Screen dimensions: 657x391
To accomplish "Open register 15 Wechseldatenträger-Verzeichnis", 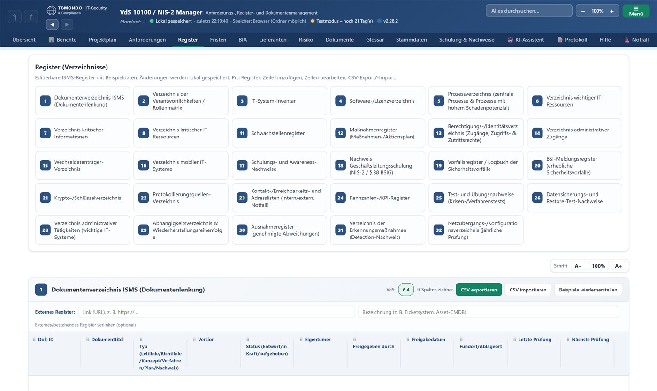I will (x=83, y=165).
